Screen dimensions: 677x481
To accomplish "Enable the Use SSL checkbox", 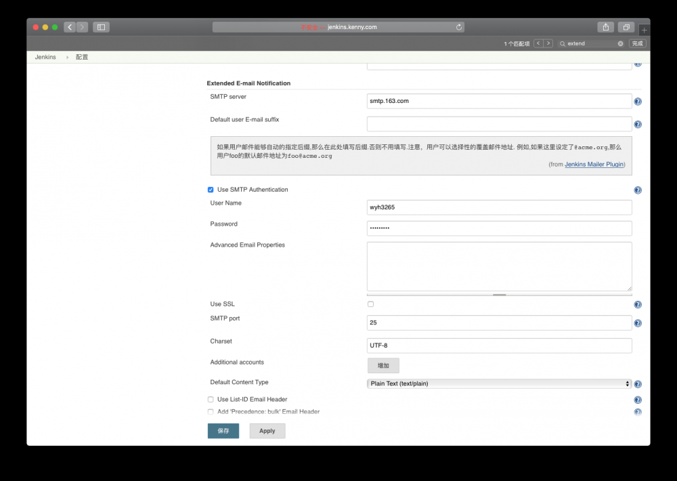I will point(370,304).
